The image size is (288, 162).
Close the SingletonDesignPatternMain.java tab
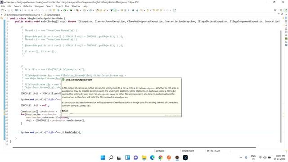click(x=42, y=15)
